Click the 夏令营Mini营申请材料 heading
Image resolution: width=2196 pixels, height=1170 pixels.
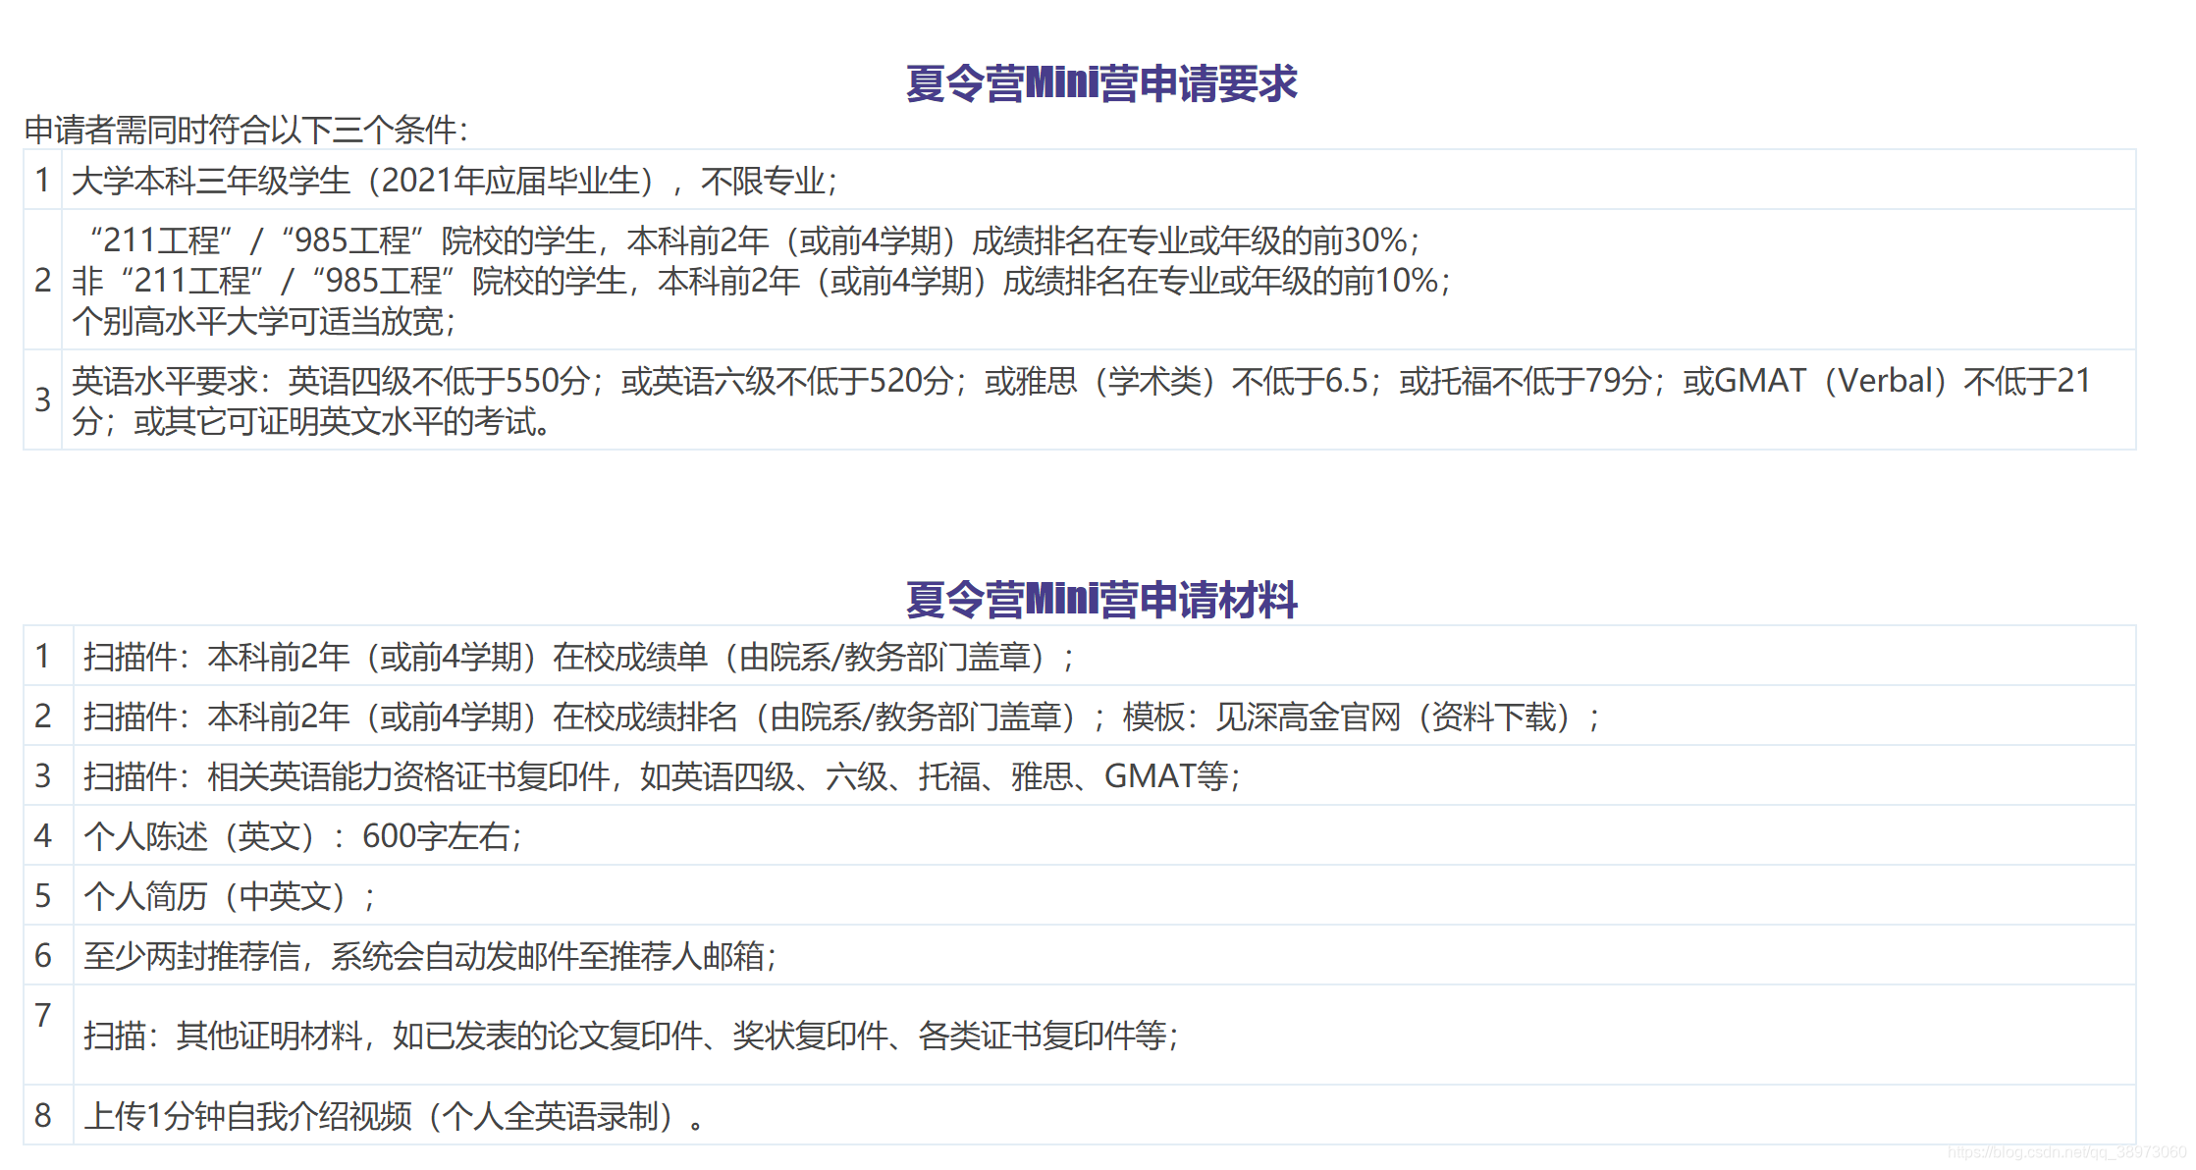click(1100, 600)
